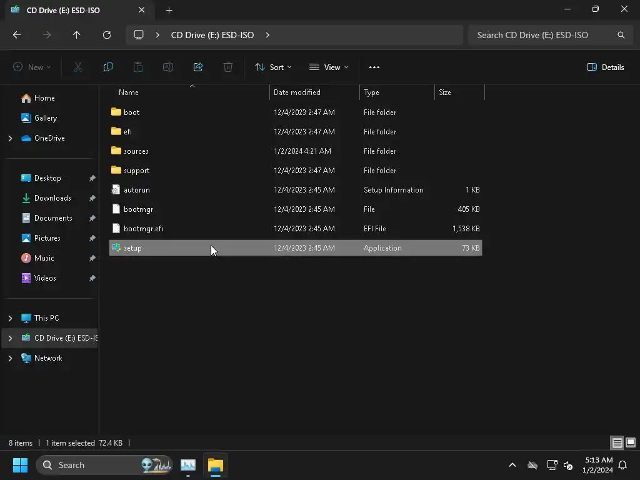The width and height of the screenshot is (640, 480).
Task: Click the taskbar clock 5:13 AM
Action: click(598, 465)
